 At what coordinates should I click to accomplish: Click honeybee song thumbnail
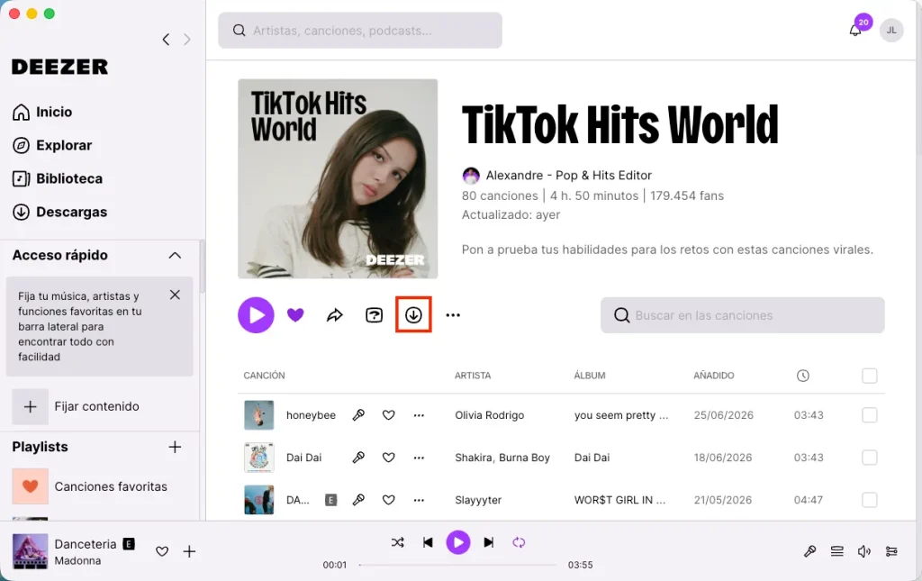coord(258,415)
